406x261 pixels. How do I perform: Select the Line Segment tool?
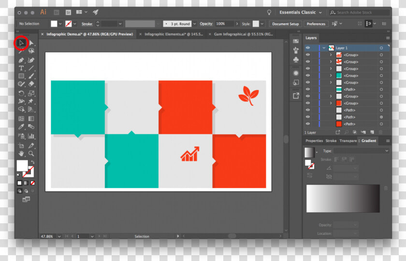point(31,68)
